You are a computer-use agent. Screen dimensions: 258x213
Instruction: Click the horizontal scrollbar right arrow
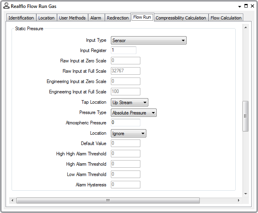[238, 200]
